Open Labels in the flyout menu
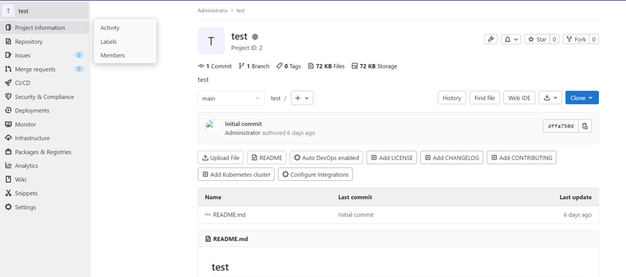The image size is (626, 277). [x=109, y=42]
